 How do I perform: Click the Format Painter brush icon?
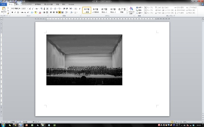tap(8, 13)
